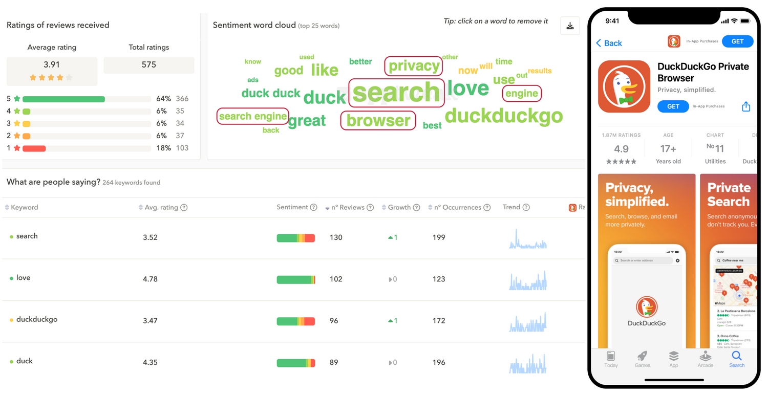Viewport: 768px width, 396px height.
Task: Click help icon next to Trend
Action: point(526,207)
